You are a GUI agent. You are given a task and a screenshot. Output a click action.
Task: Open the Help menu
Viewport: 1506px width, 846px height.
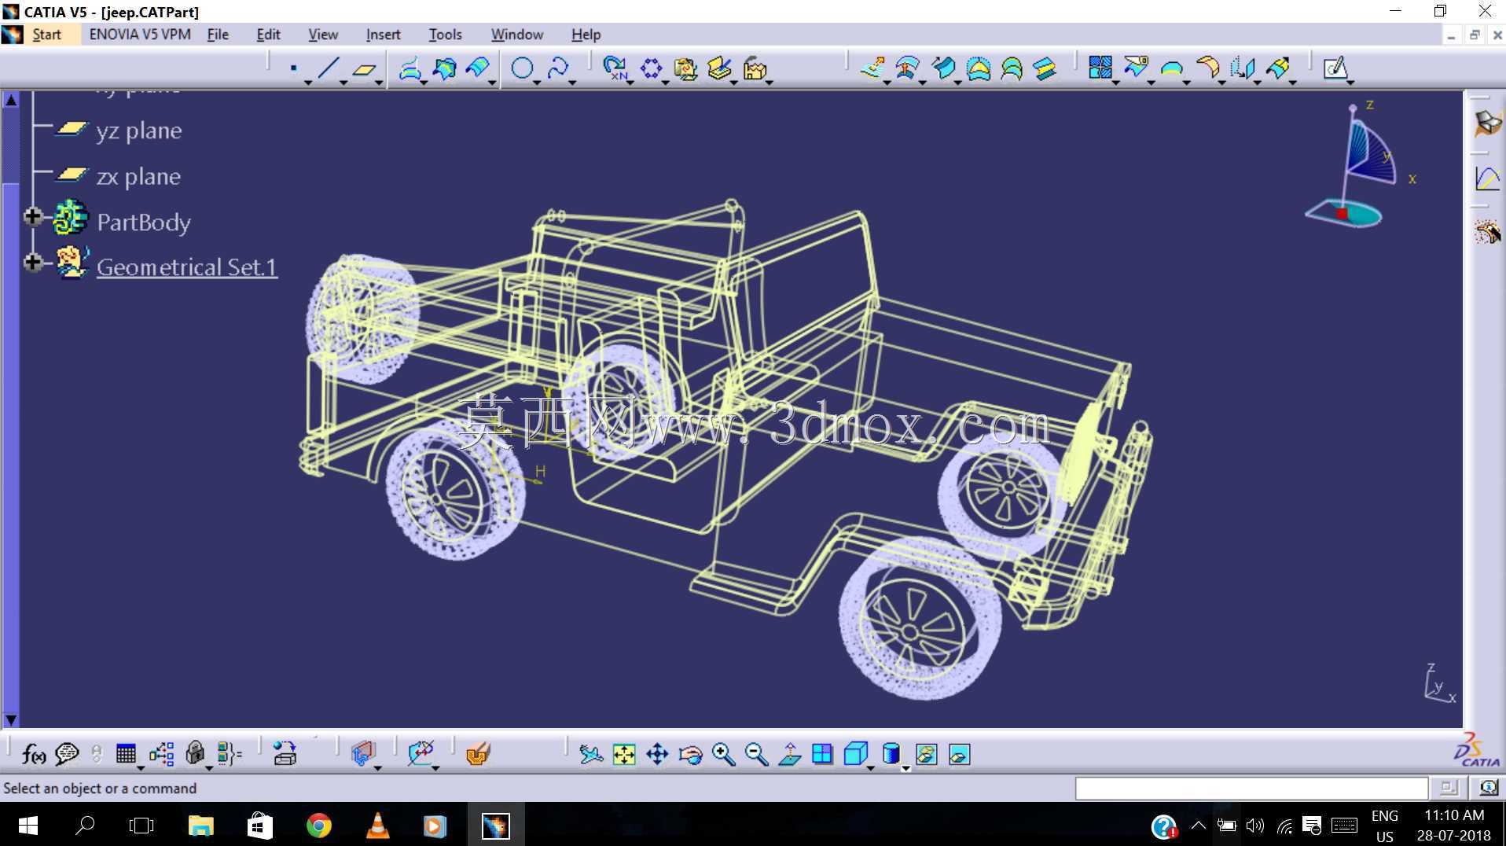click(x=586, y=35)
